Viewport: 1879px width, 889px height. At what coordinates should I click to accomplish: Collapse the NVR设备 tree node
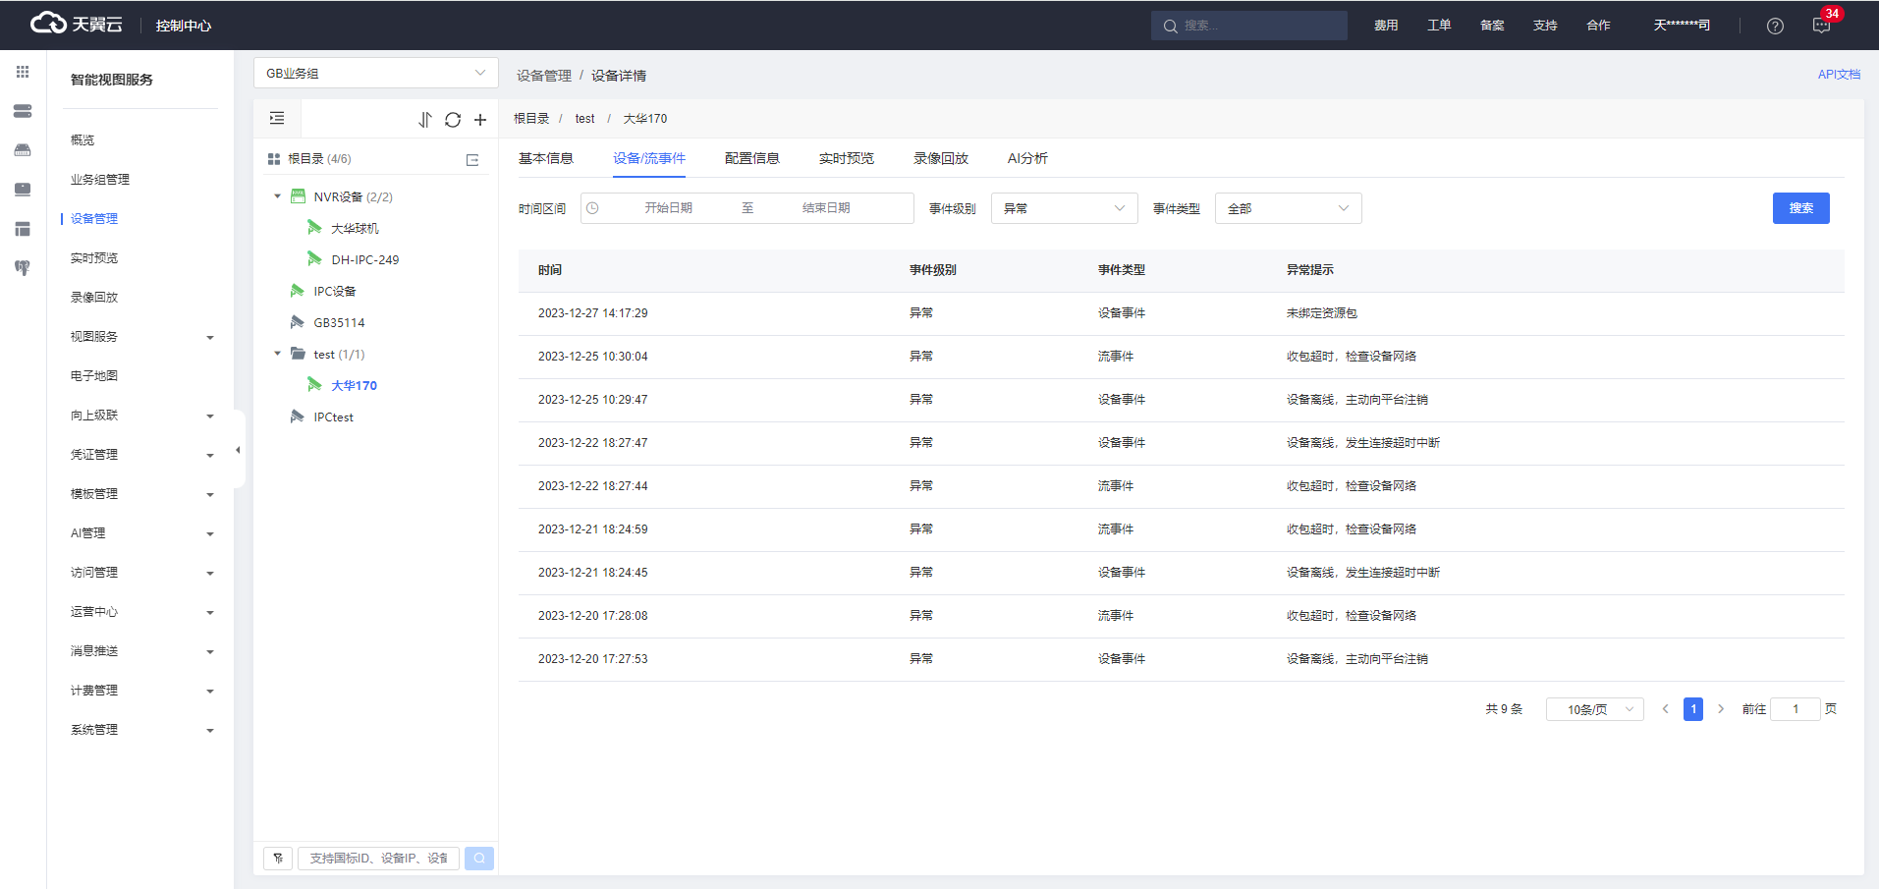click(278, 196)
